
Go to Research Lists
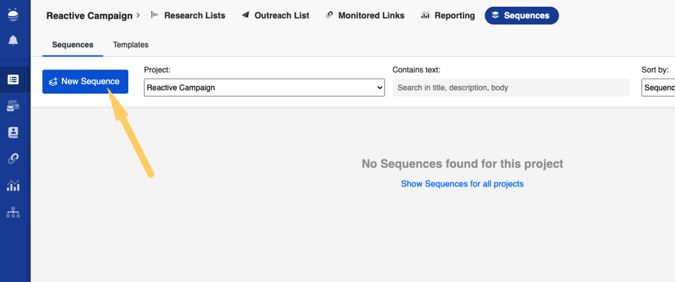188,16
